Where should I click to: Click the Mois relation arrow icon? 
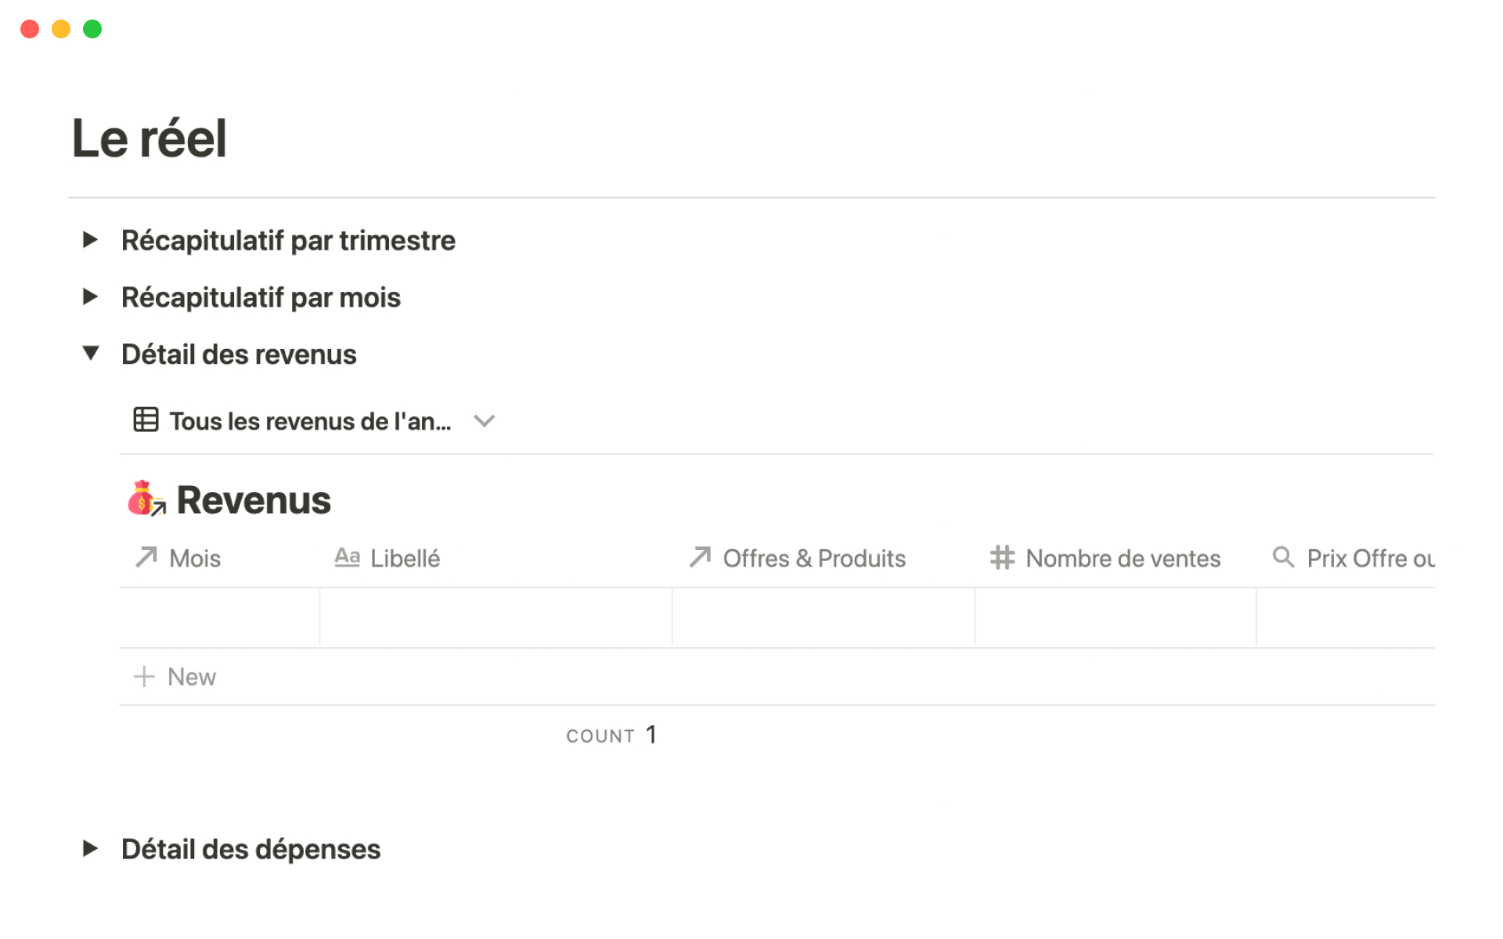[146, 558]
